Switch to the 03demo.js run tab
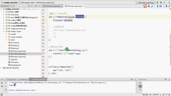 pos(23,79)
